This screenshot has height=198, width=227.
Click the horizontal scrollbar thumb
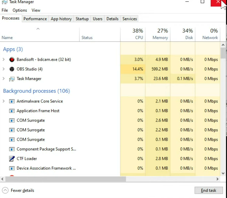[65, 179]
